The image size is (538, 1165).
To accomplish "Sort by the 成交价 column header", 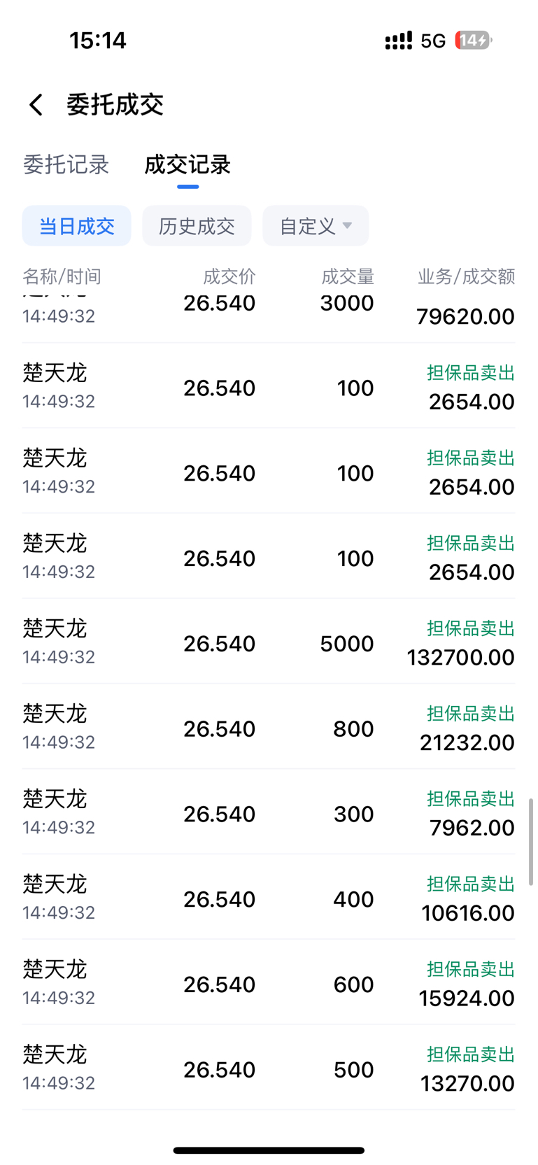I will pos(229,276).
